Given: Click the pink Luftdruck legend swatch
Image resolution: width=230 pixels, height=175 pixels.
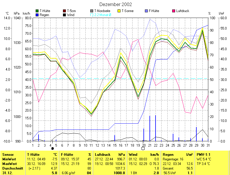Looking at the screenshot, I should coord(174,11).
